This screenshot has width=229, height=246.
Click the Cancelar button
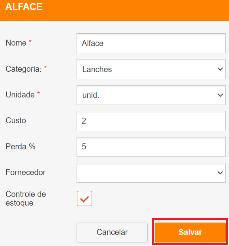(112, 233)
